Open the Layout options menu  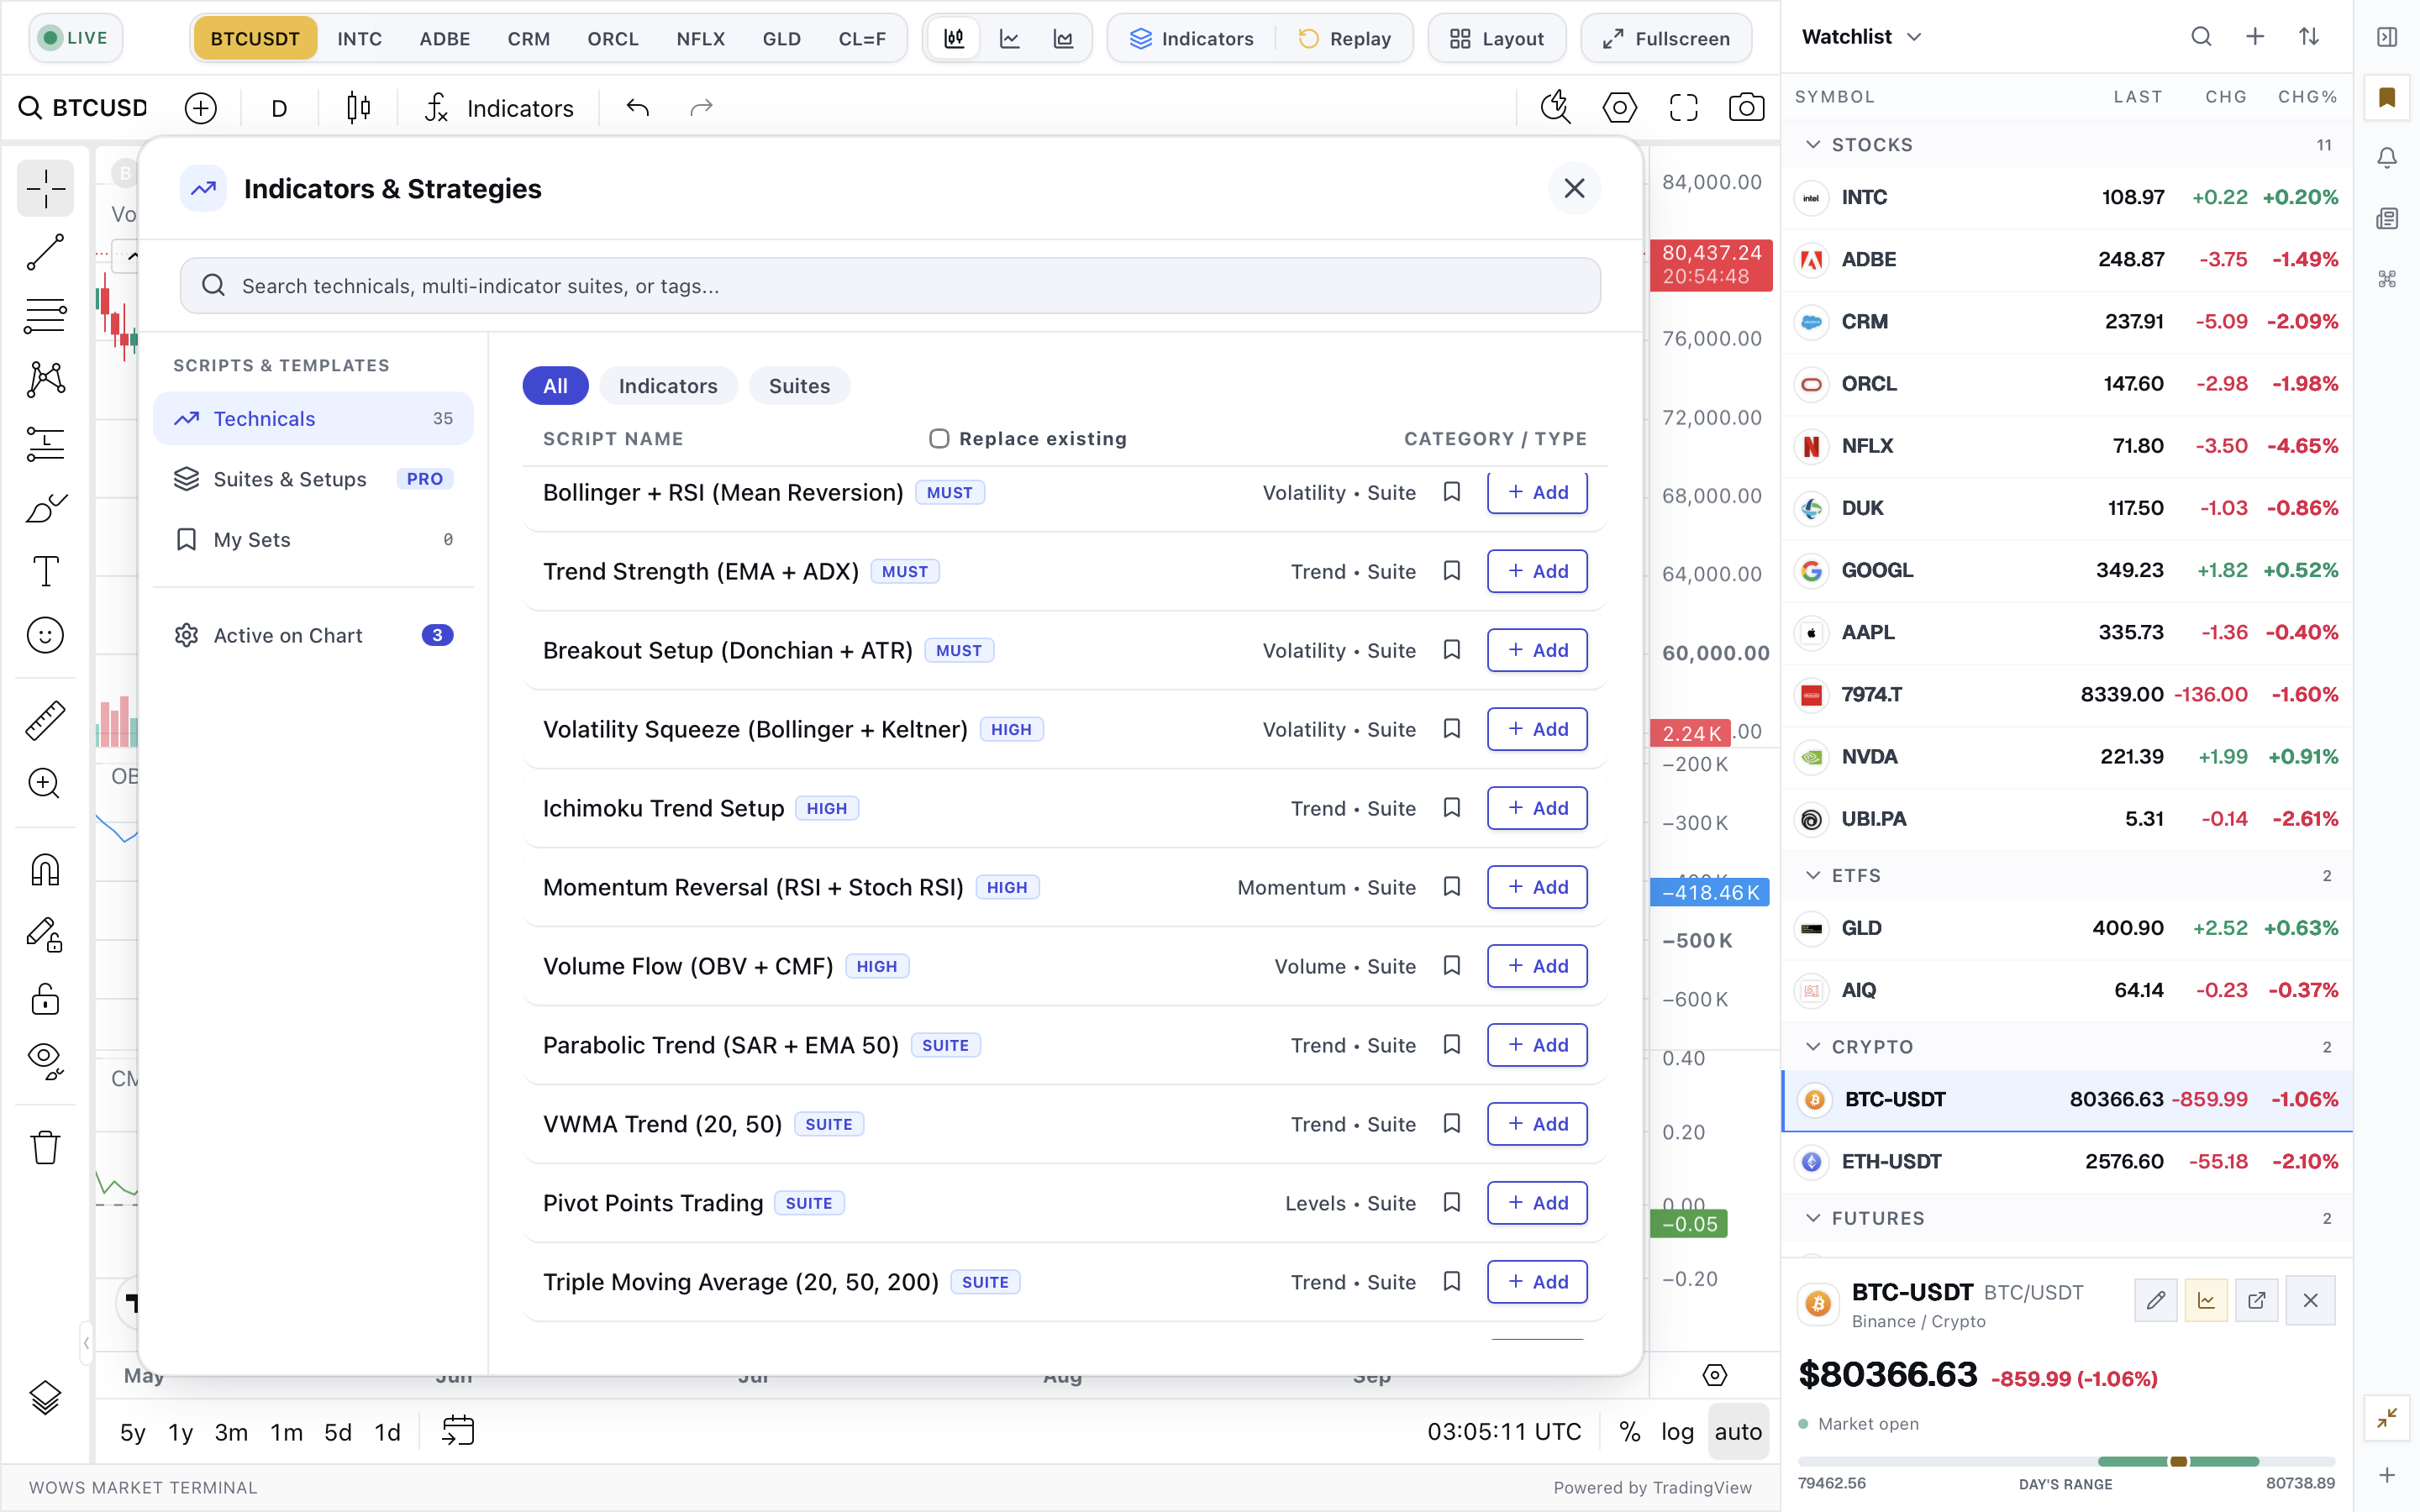tap(1497, 38)
